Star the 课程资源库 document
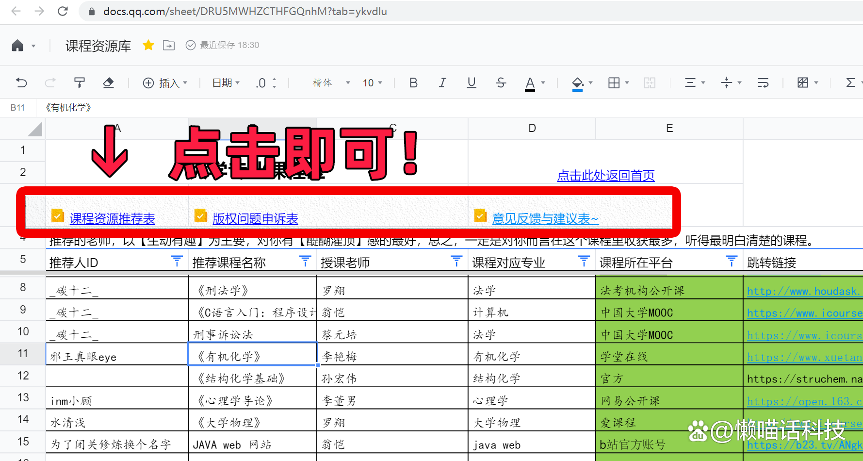Image resolution: width=863 pixels, height=461 pixels. (148, 45)
